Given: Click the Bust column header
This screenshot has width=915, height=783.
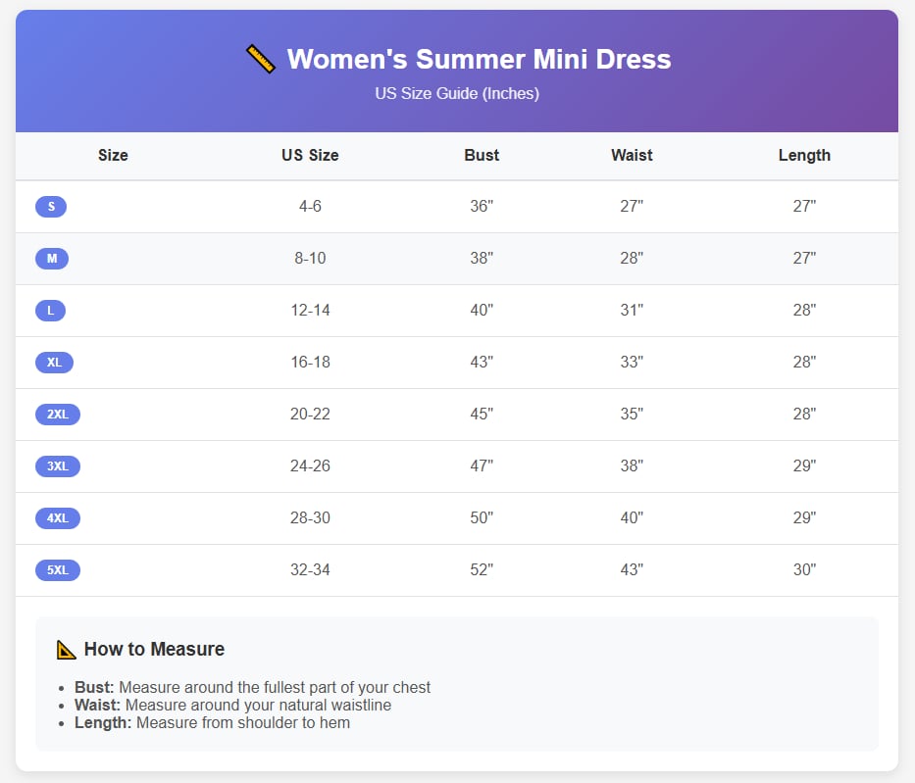Looking at the screenshot, I should (x=482, y=155).
